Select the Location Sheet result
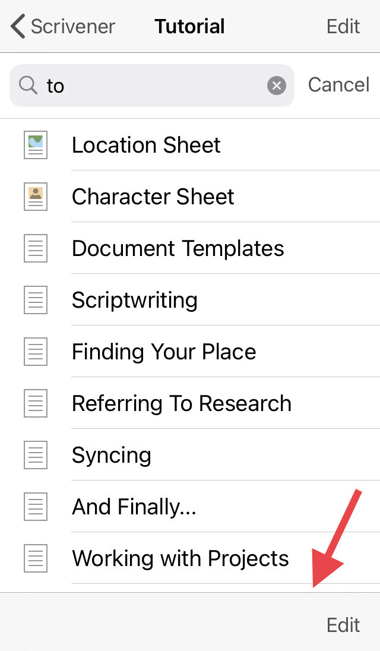Image resolution: width=380 pixels, height=651 pixels. tap(190, 145)
